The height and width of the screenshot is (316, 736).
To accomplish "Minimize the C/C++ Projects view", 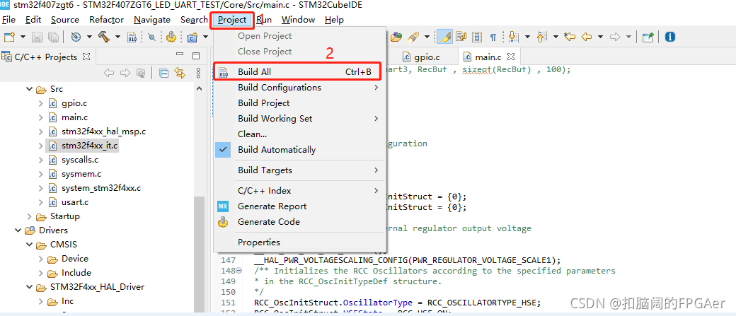I will 180,55.
